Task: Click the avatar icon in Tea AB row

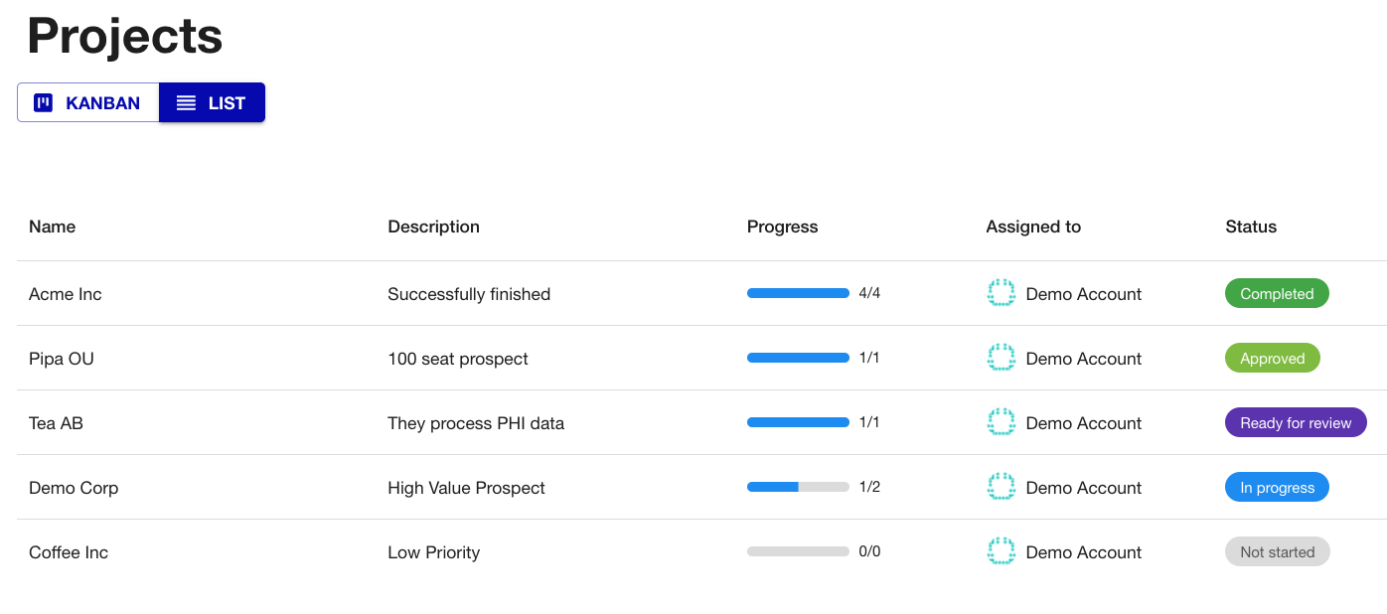Action: [x=1001, y=422]
